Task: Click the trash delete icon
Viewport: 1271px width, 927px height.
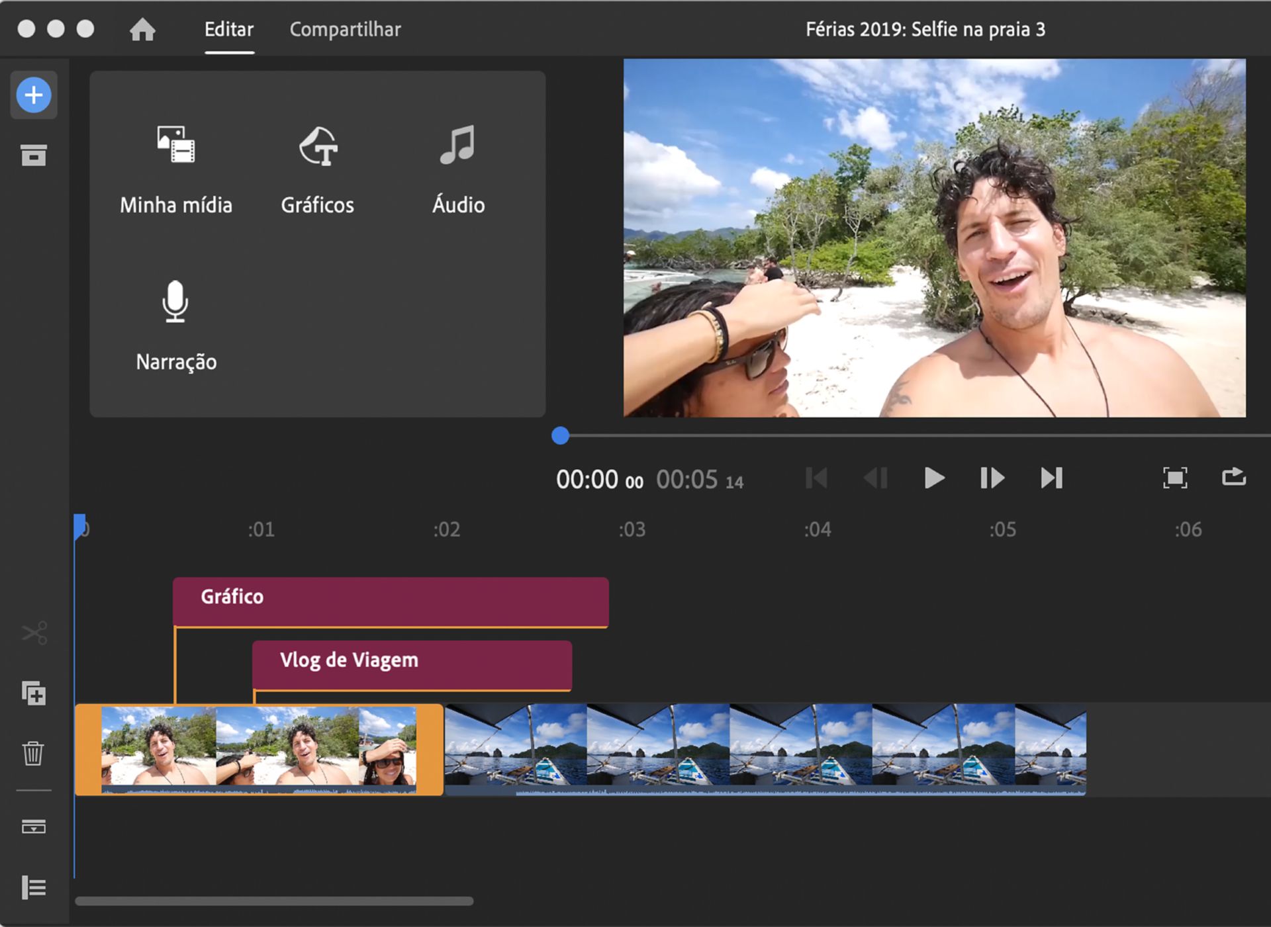Action: [x=34, y=753]
